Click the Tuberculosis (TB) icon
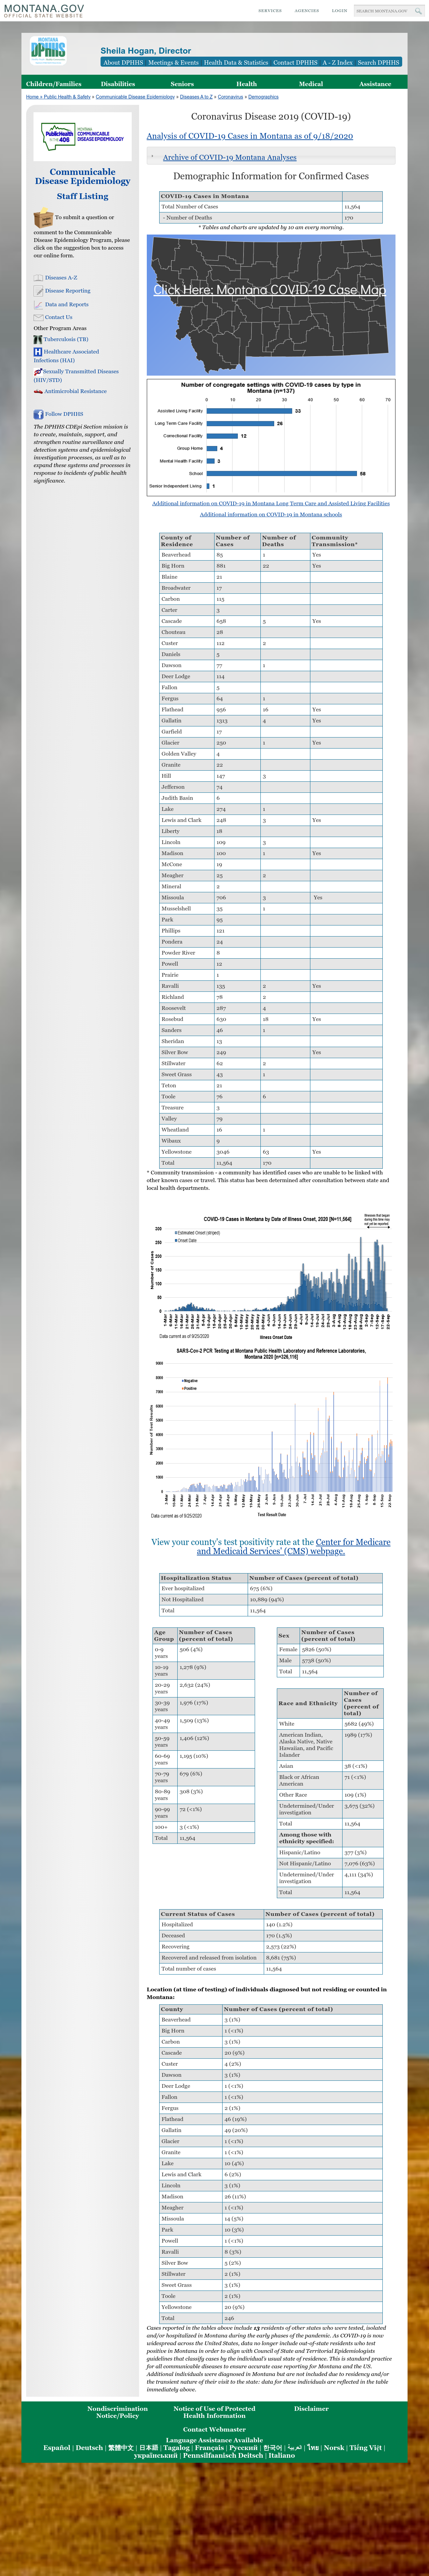The height and width of the screenshot is (2576, 429). (38, 339)
